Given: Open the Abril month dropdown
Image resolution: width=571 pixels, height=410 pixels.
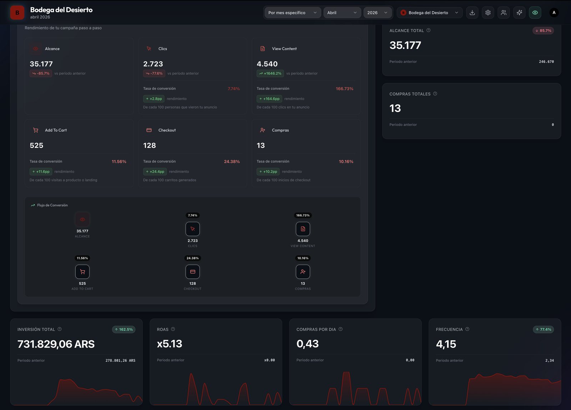Looking at the screenshot, I should tap(342, 12).
